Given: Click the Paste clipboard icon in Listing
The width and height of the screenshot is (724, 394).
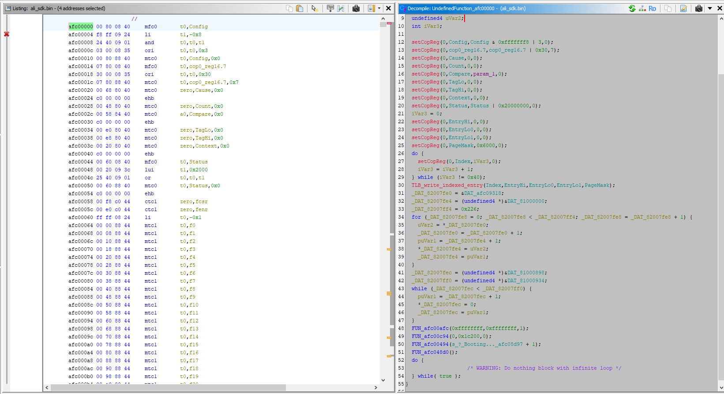Looking at the screenshot, I should [x=300, y=8].
